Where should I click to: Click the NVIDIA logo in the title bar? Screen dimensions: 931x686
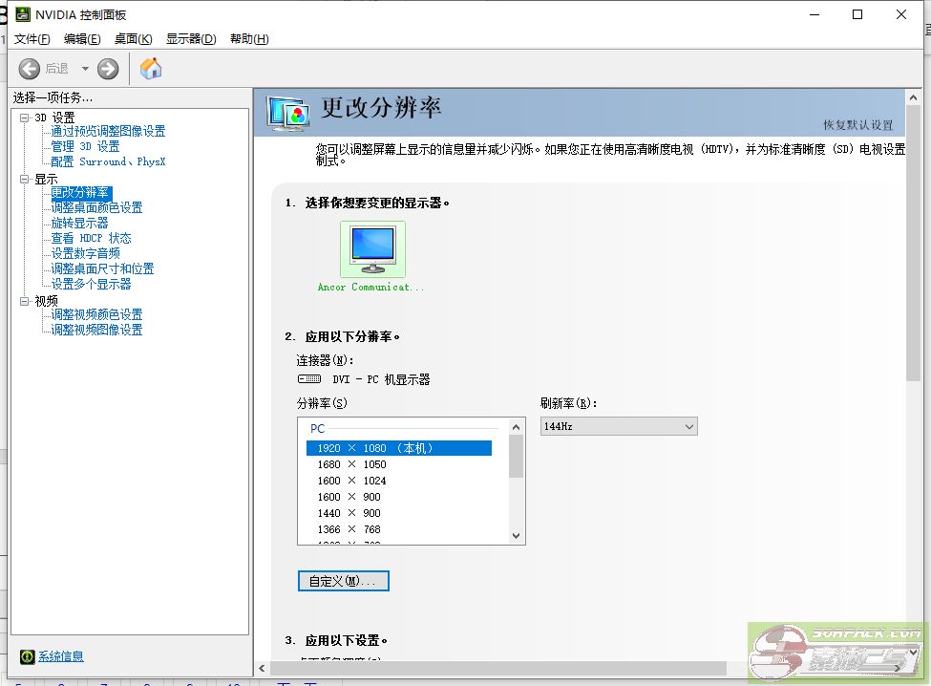pyautogui.click(x=23, y=14)
